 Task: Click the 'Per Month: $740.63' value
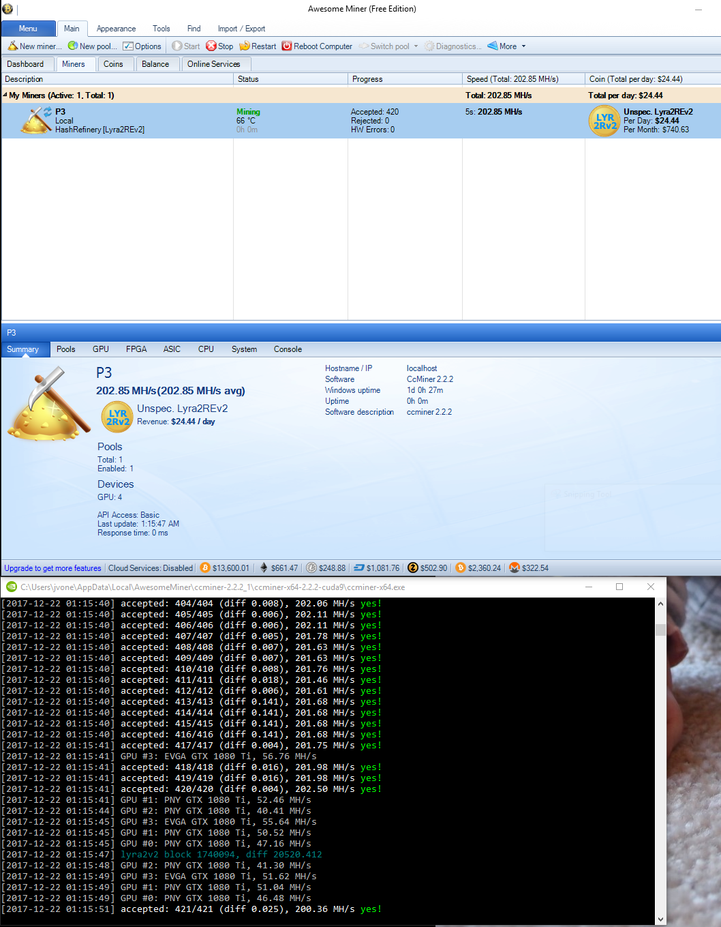click(x=656, y=130)
